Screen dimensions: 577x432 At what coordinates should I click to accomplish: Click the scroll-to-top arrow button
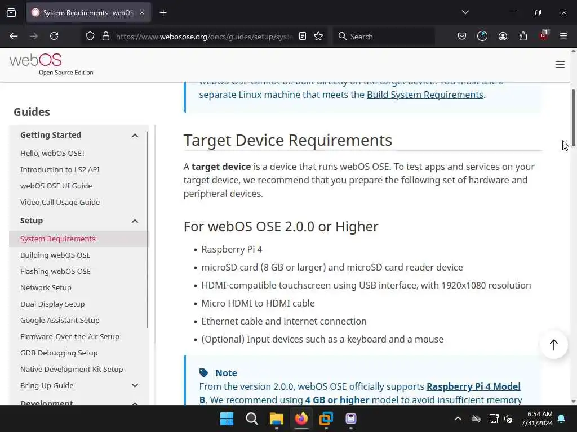tap(554, 345)
